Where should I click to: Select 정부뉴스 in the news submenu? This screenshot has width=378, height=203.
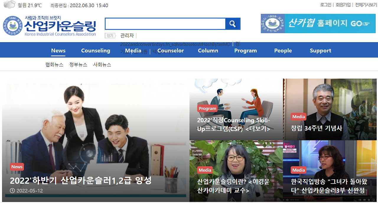78,64
